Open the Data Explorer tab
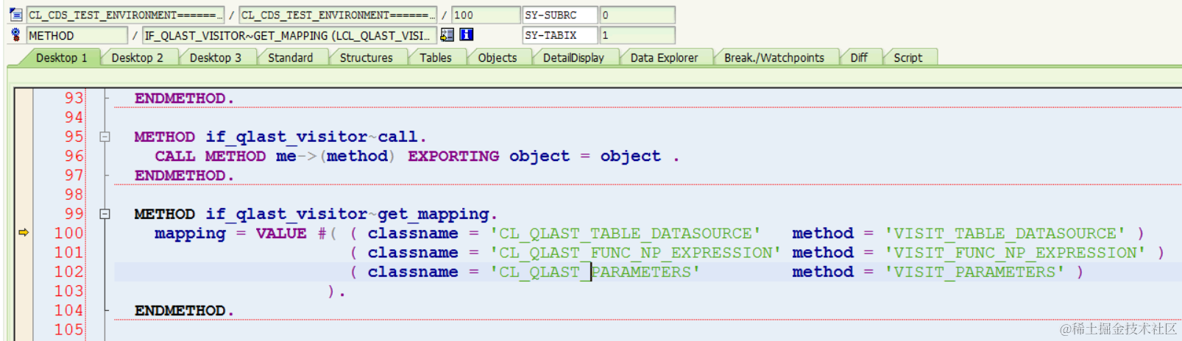Viewport: 1182px width, 341px height. pos(664,57)
